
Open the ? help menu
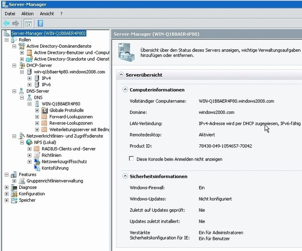[61, 14]
